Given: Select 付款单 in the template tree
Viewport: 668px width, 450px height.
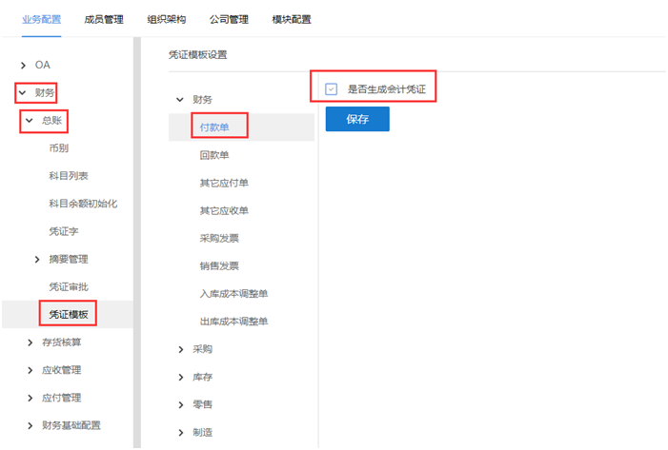Looking at the screenshot, I should (214, 127).
